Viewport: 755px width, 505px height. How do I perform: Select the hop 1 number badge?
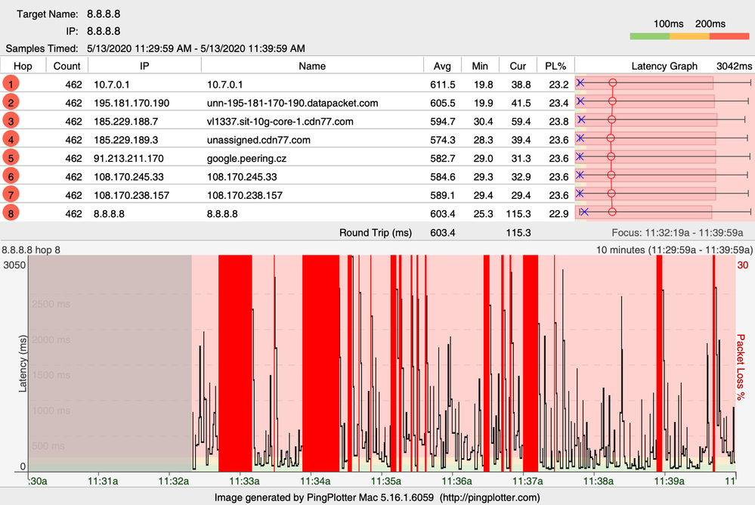[x=11, y=84]
